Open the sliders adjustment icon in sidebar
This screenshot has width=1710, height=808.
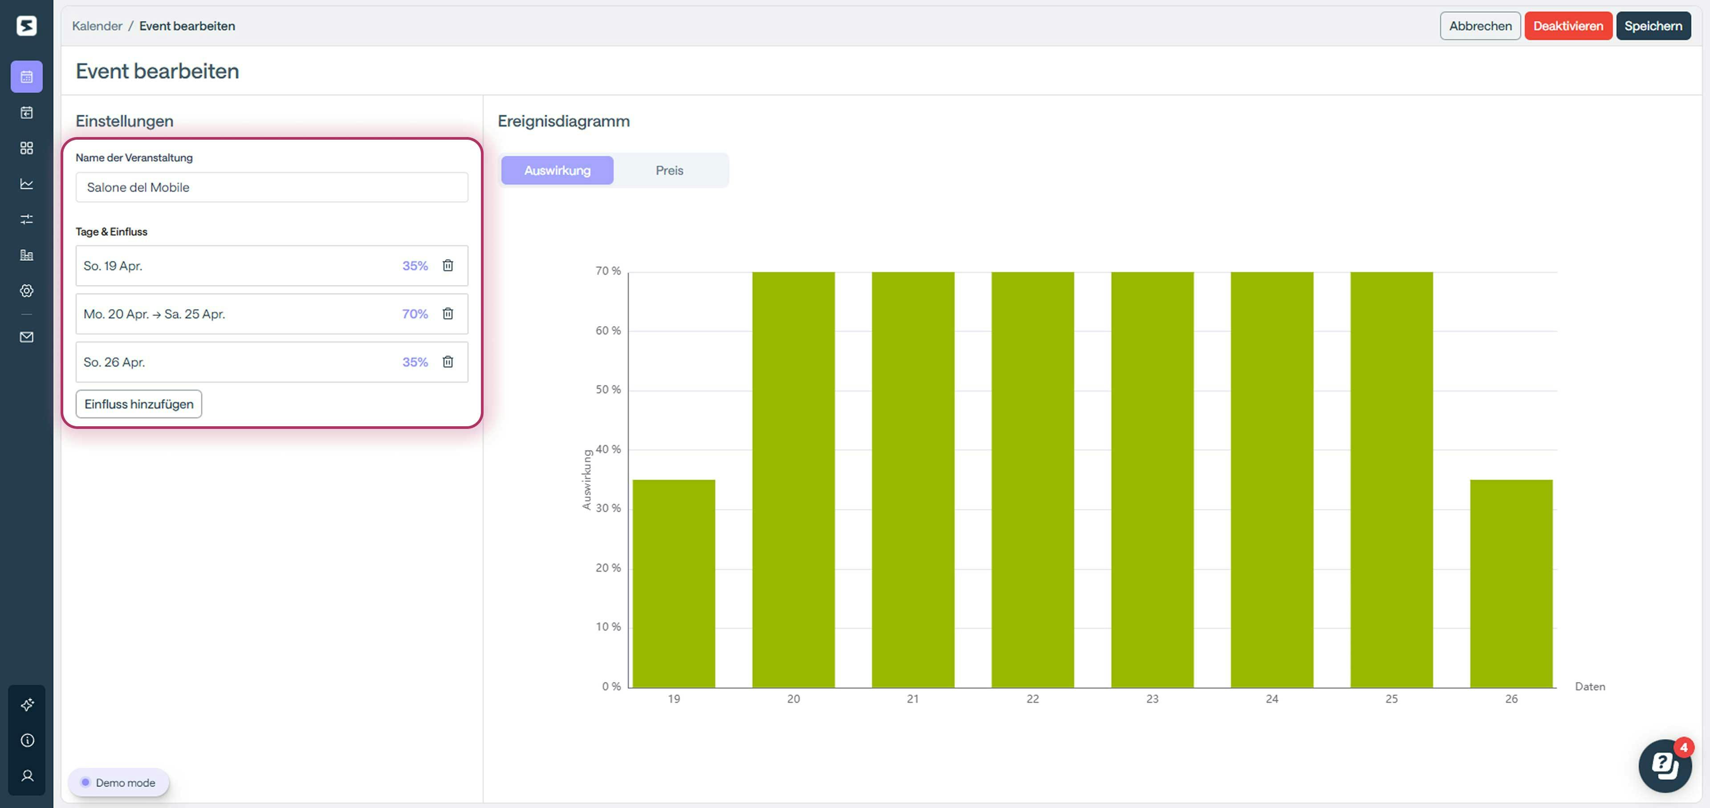point(27,219)
